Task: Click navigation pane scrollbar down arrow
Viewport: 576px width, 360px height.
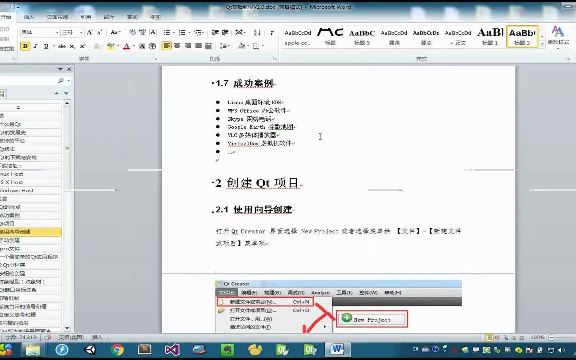Action: [67, 328]
